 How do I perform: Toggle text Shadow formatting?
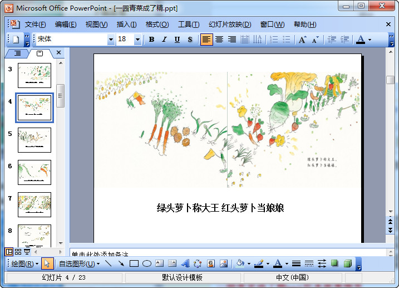click(x=190, y=40)
